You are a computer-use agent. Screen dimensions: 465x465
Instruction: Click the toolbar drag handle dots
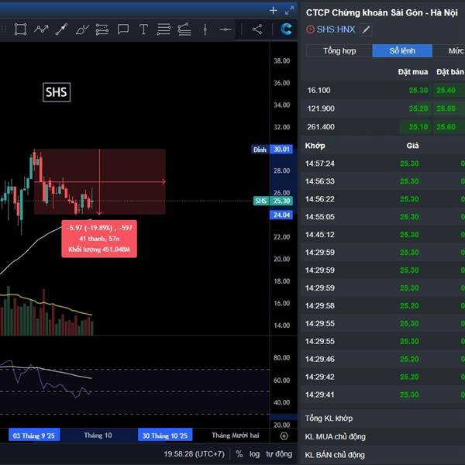click(x=4, y=29)
